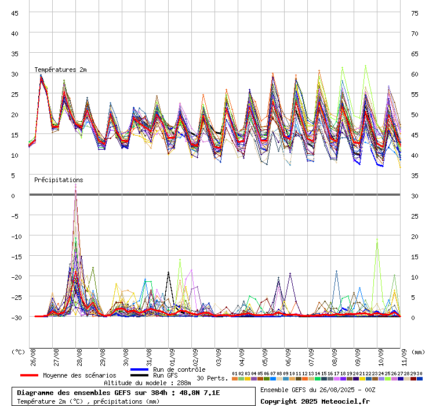This screenshot has height=406, width=429.
Task: Click the 11/09 date label
Action: 404,357
